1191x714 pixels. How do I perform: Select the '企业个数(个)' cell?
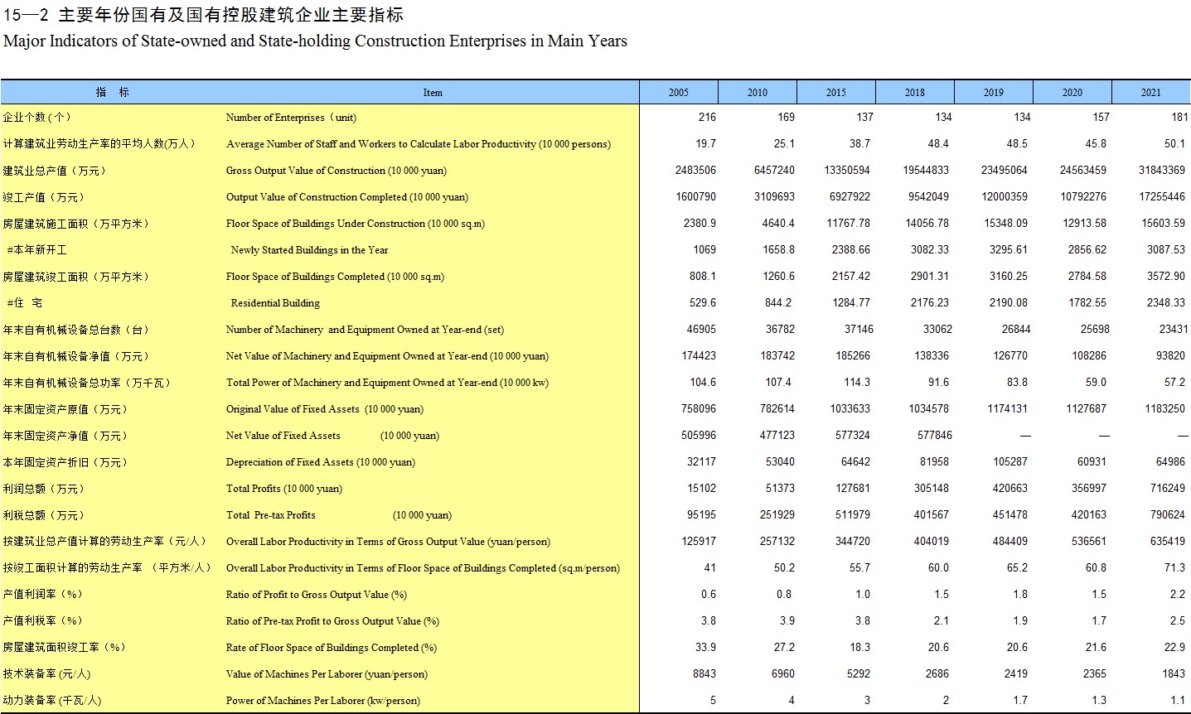point(36,118)
